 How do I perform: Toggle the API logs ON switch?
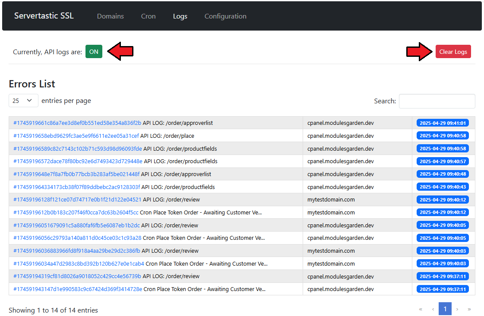coord(94,52)
